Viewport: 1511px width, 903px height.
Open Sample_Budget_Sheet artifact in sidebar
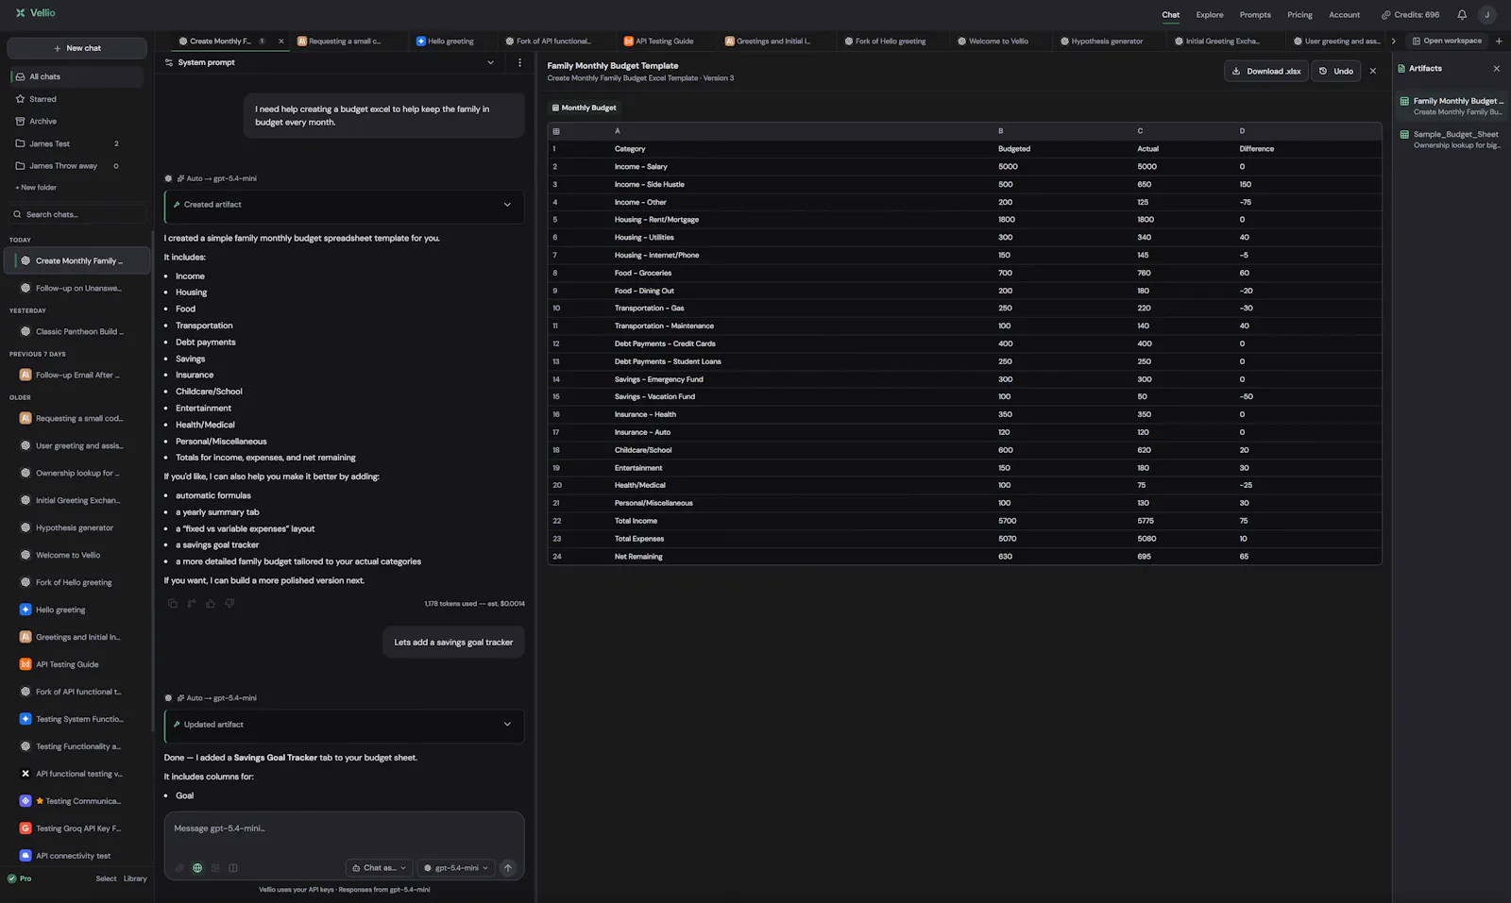tap(1452, 140)
